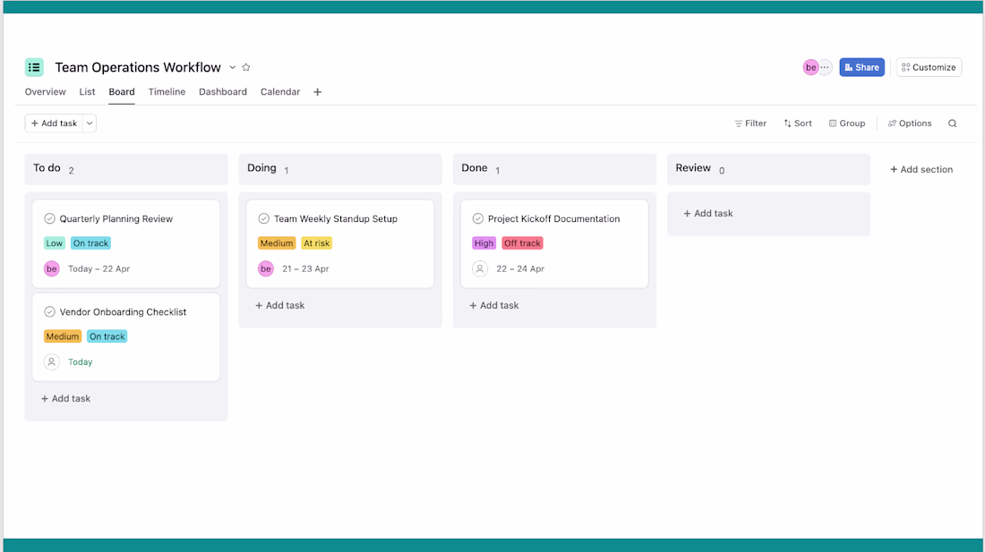Expand the project title dropdown chevron
This screenshot has width=985, height=552.
pos(232,67)
